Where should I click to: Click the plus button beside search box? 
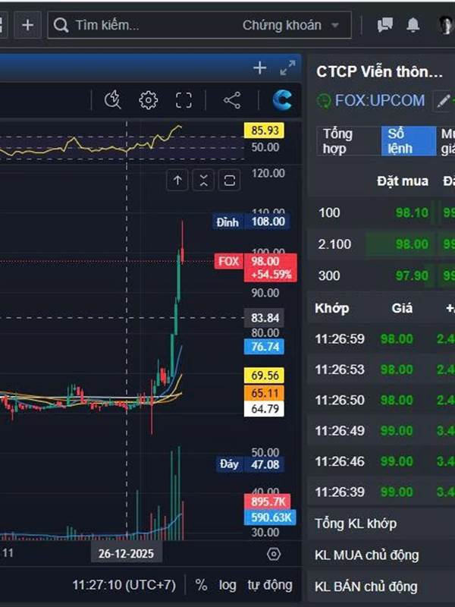click(27, 25)
